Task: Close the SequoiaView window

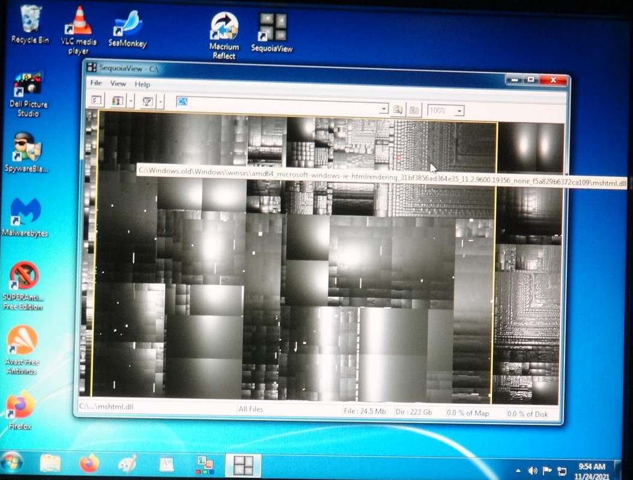Action: (x=553, y=80)
